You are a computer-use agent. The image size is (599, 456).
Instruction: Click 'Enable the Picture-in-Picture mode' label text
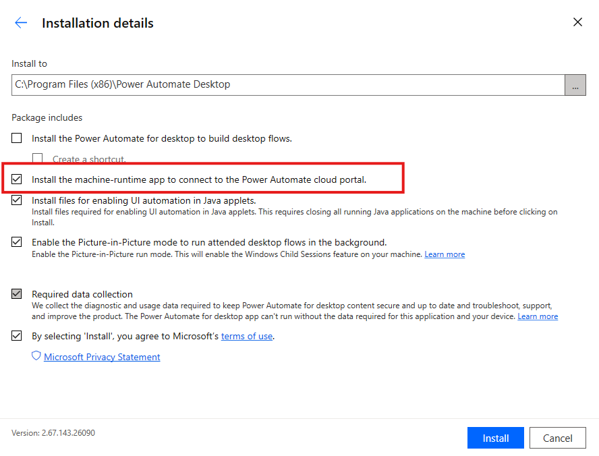point(209,243)
